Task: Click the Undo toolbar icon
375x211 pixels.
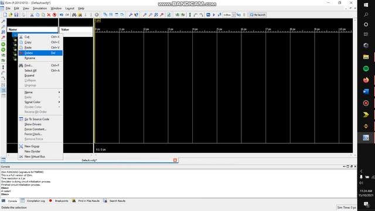Action: [x=62, y=15]
